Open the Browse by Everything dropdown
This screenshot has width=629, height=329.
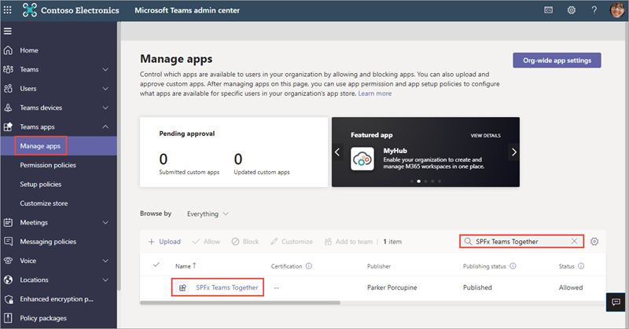208,214
